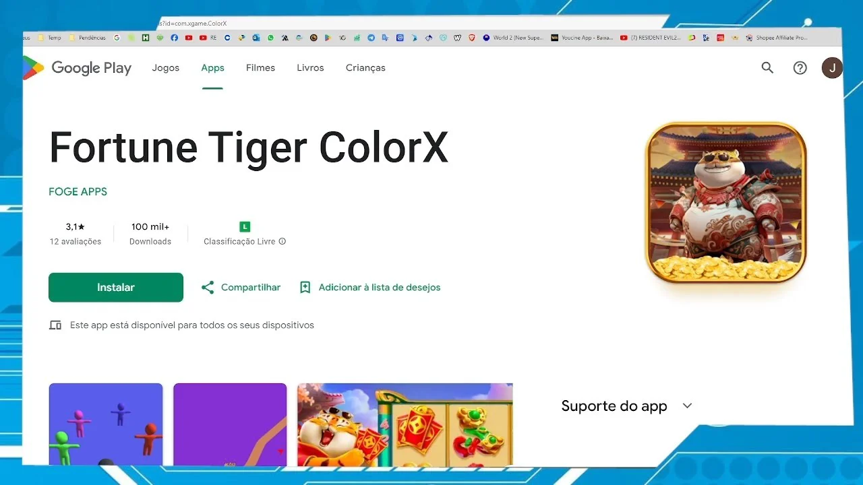The width and height of the screenshot is (863, 485).
Task: Open the Livros tab
Action: pos(310,67)
